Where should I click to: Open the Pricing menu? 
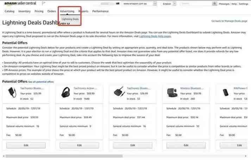tap(39, 11)
